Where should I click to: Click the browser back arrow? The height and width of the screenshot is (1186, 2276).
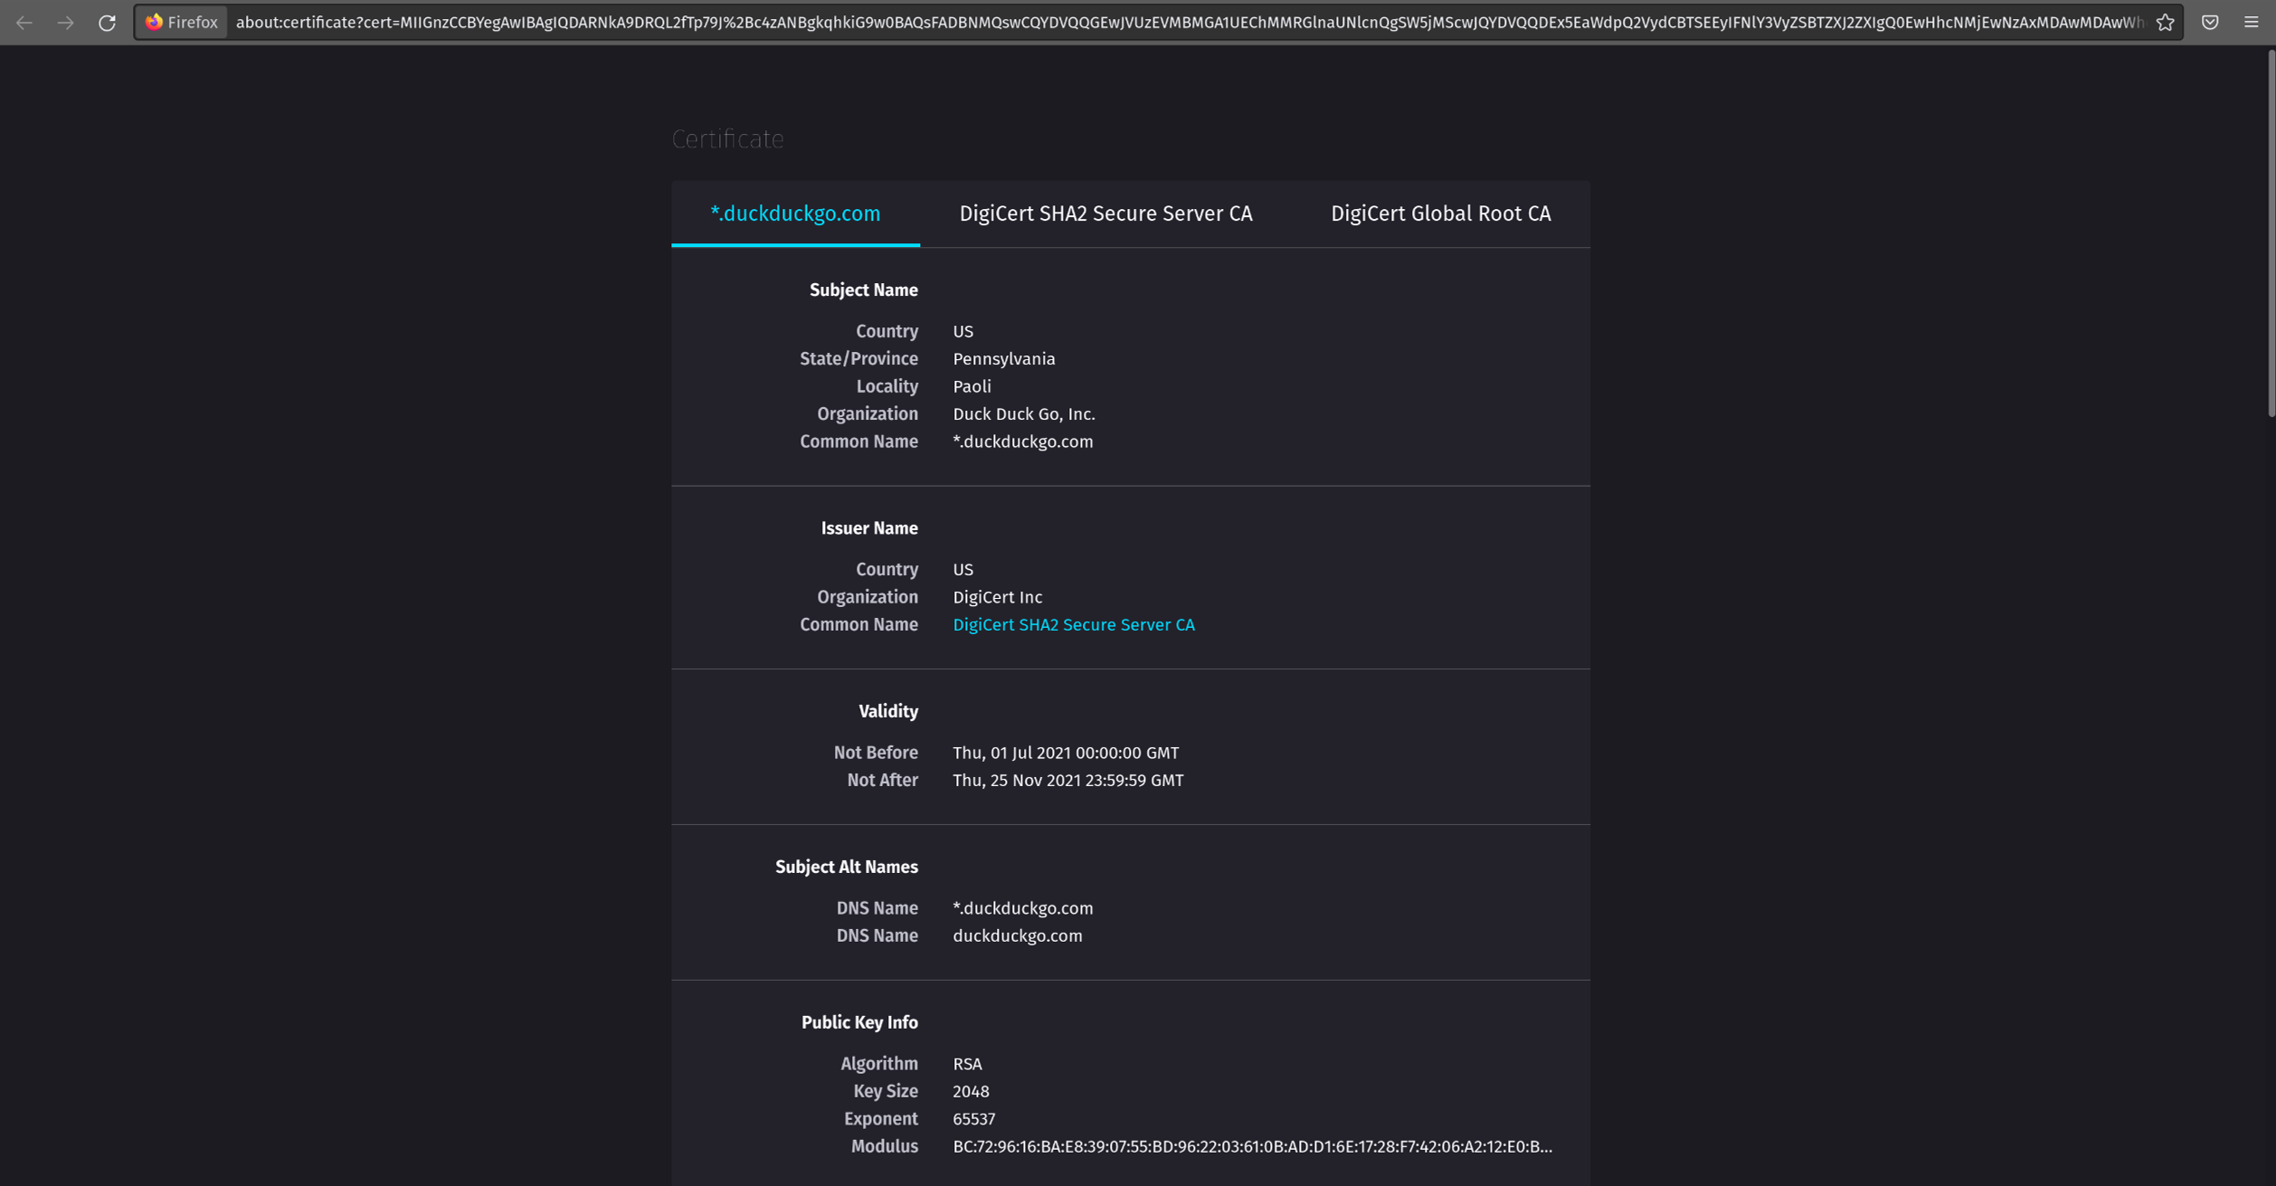click(x=24, y=23)
